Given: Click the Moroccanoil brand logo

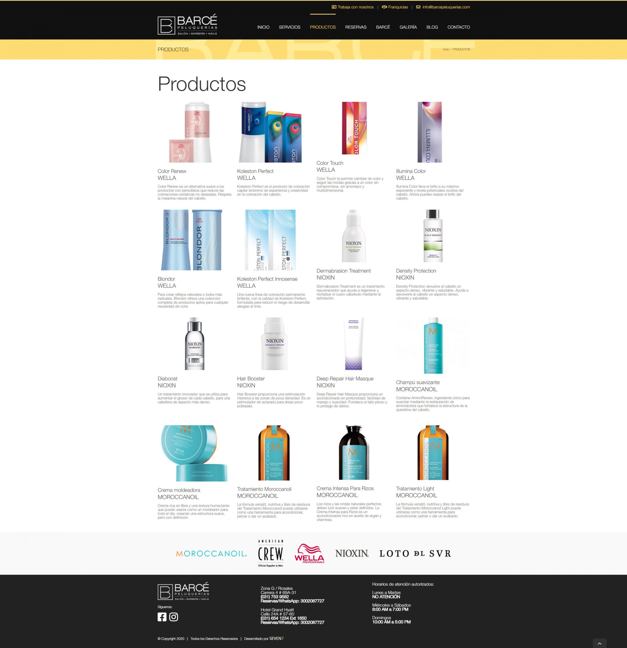Looking at the screenshot, I should pyautogui.click(x=211, y=553).
